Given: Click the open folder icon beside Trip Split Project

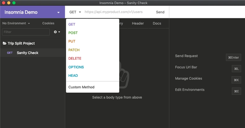Looking at the screenshot, I should pos(5,43).
